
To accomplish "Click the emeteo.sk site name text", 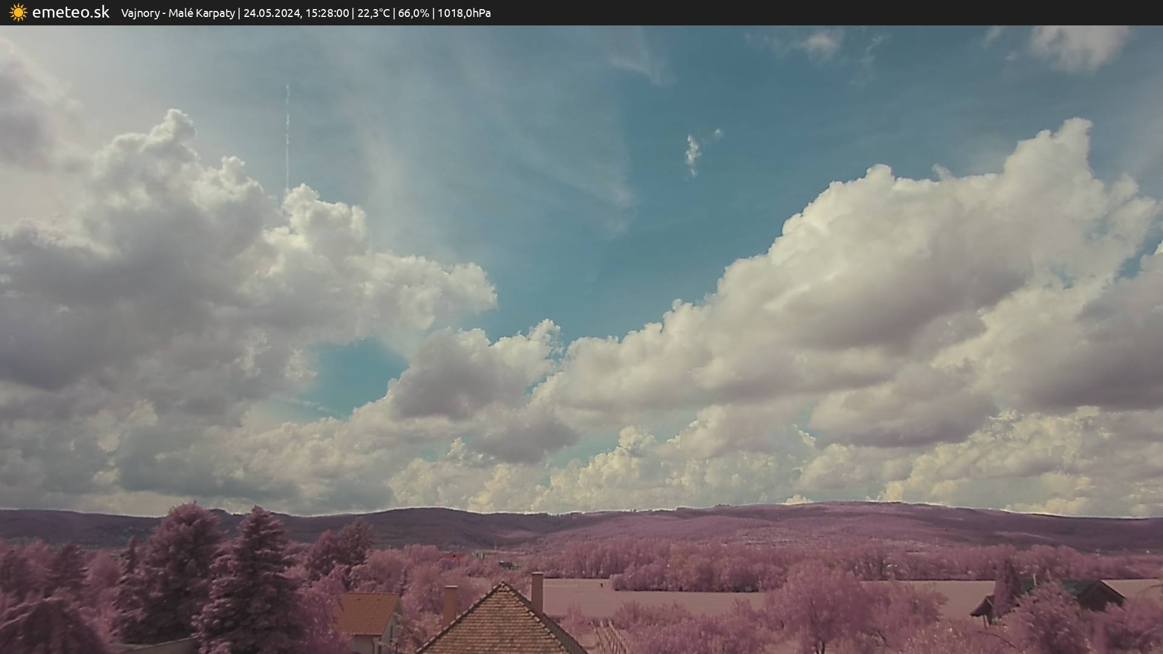I will tap(71, 13).
